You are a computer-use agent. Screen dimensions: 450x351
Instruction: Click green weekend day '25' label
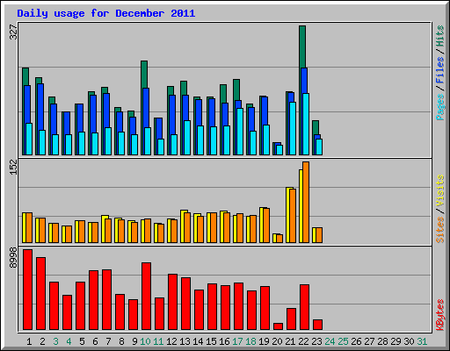(343, 341)
